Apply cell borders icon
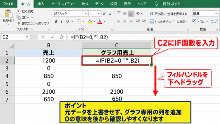The height and width of the screenshot is (124, 220). coord(79,21)
